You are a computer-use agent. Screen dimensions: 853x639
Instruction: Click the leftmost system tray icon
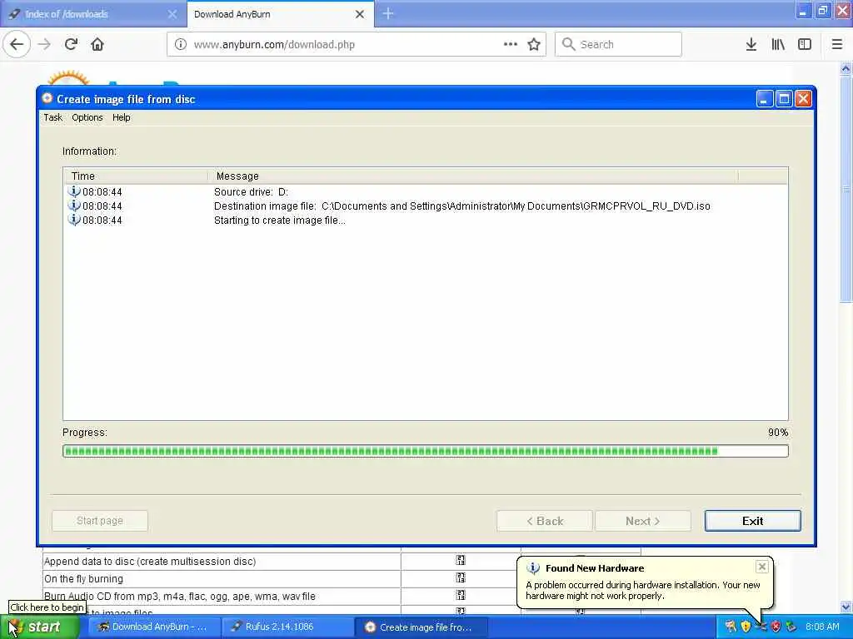point(731,627)
